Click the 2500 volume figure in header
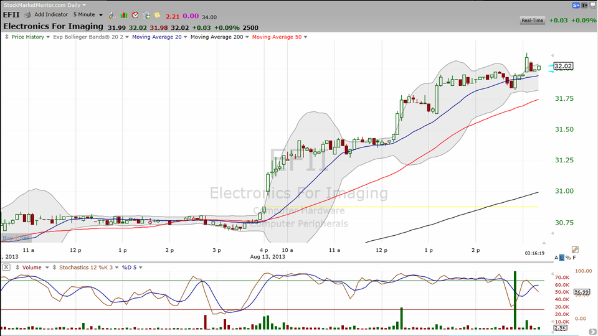The width and height of the screenshot is (598, 336). pos(250,28)
